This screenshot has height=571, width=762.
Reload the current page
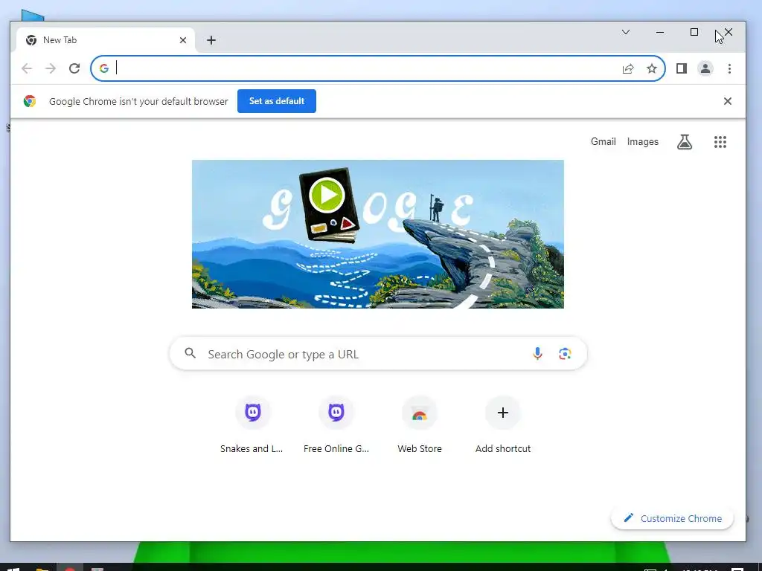(74, 68)
